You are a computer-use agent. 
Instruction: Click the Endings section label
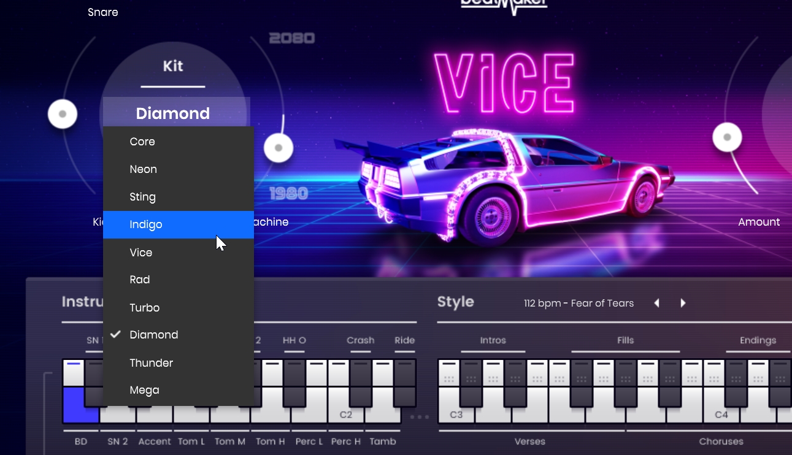(758, 340)
